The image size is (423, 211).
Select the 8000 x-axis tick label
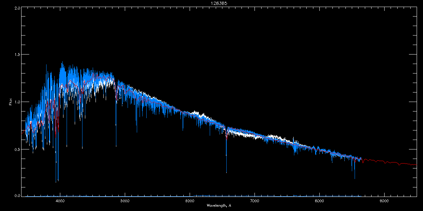click(x=319, y=201)
